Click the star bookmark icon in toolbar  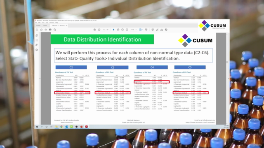[x=41, y=30]
